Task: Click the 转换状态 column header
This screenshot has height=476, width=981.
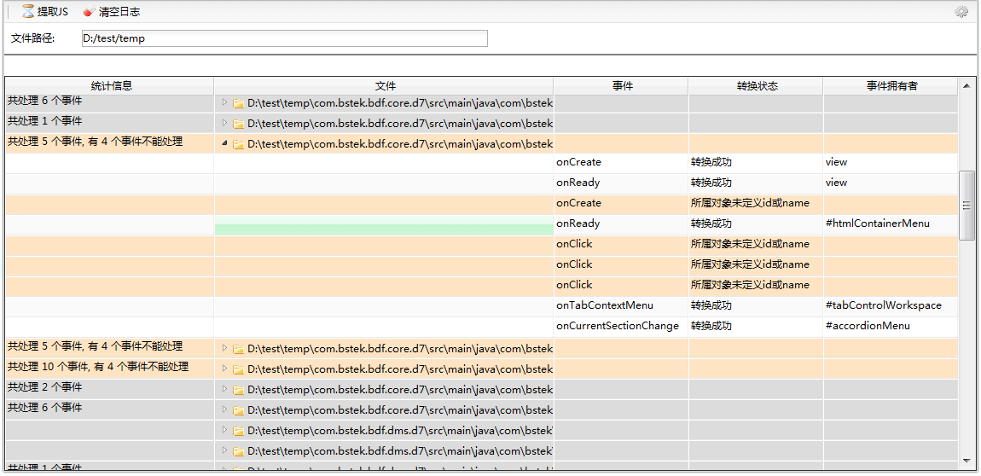Action: (x=756, y=86)
